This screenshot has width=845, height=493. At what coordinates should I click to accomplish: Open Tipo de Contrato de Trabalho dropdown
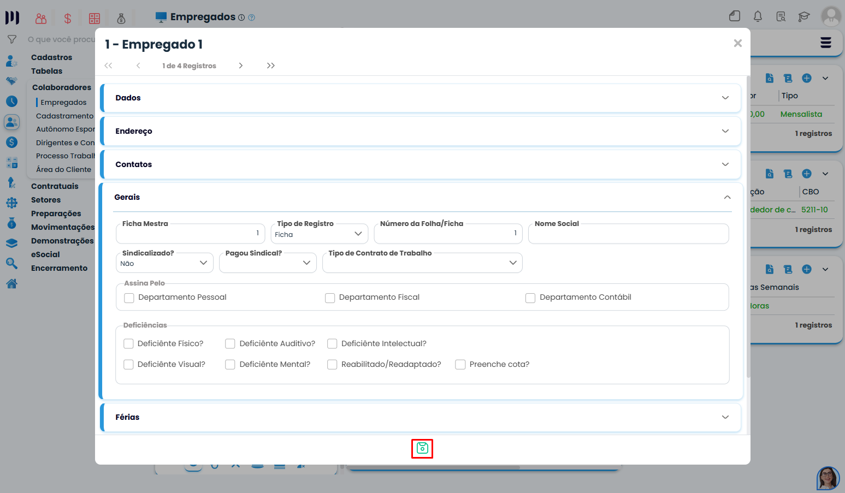pos(422,263)
